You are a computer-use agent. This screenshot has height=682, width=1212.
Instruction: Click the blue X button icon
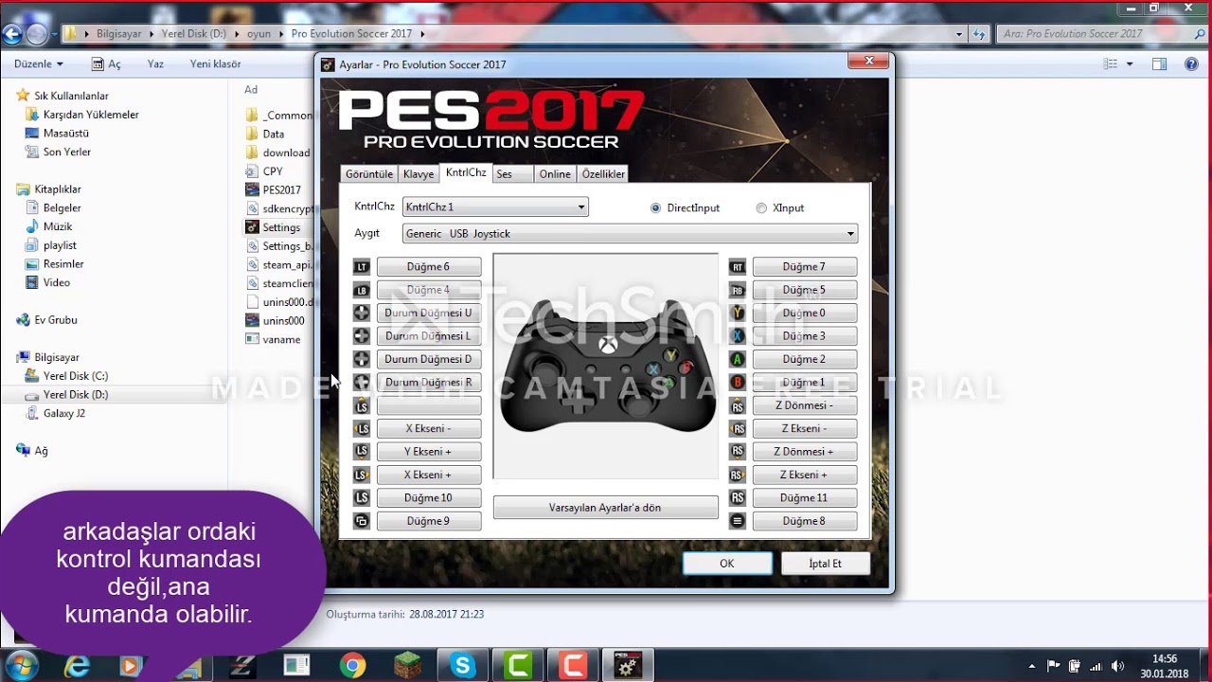tap(738, 336)
